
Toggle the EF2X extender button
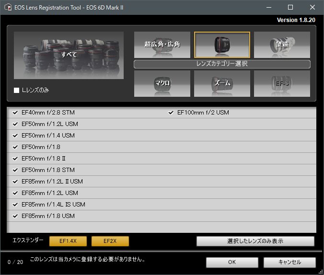[110, 241]
